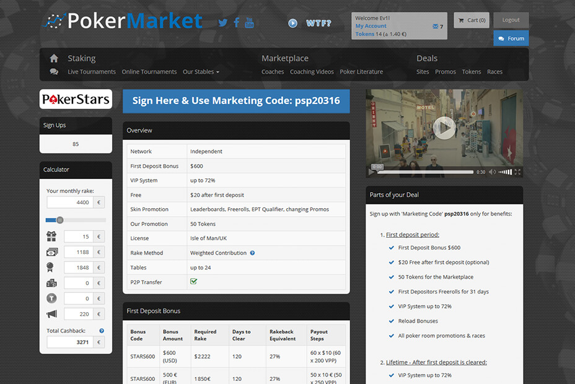Open messages envelope icon in welcome box
The image size is (575, 384).
(x=436, y=27)
